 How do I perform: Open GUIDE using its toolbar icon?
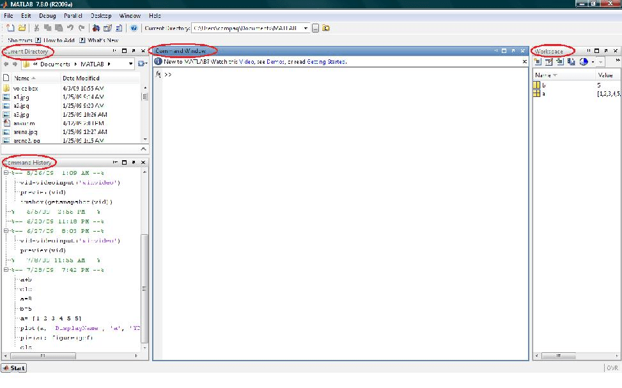[107, 27]
